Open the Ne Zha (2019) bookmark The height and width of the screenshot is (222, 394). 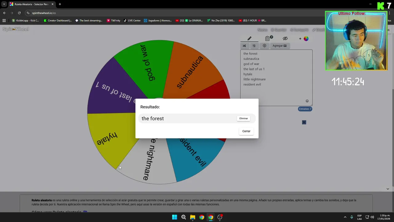tap(221, 21)
